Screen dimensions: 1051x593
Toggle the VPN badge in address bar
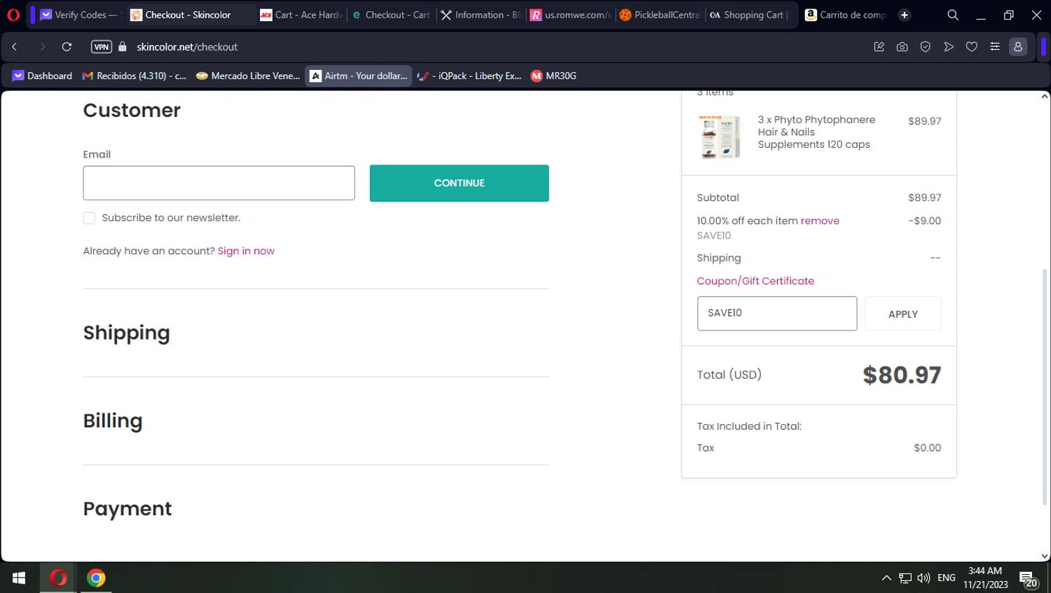(102, 47)
